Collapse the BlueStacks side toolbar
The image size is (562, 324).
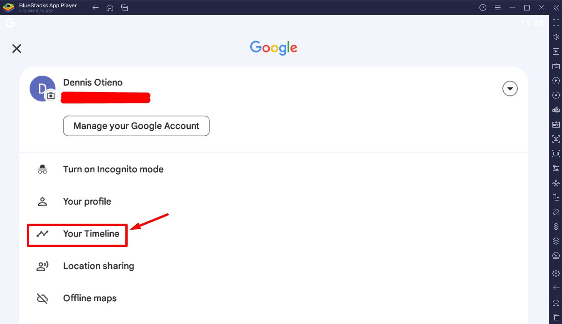tap(556, 8)
